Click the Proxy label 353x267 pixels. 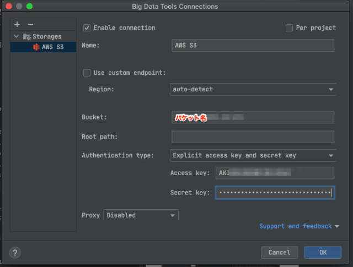tap(90, 215)
